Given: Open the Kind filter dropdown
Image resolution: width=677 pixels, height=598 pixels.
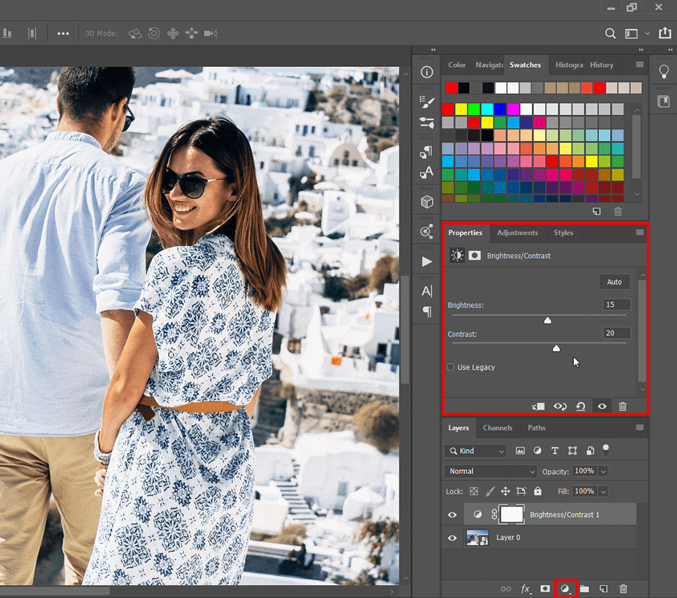Looking at the screenshot, I should (475, 450).
